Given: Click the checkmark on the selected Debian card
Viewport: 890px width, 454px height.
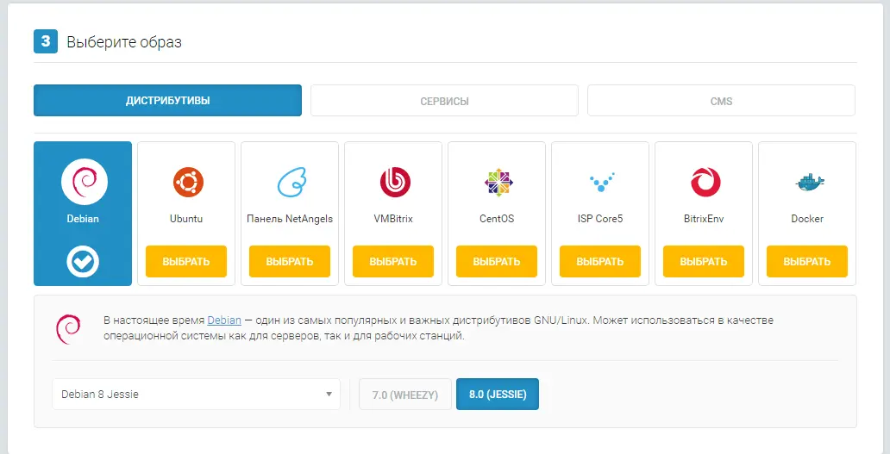Looking at the screenshot, I should [x=83, y=261].
